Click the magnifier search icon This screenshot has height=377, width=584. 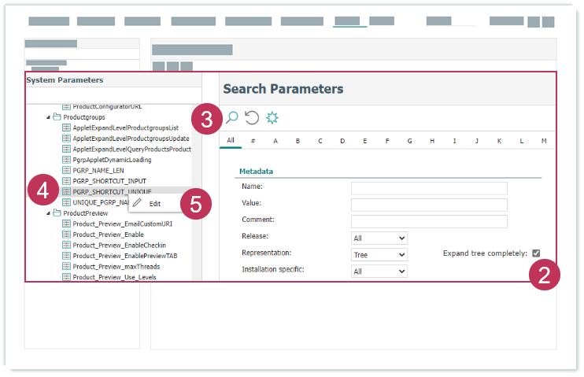(x=232, y=118)
